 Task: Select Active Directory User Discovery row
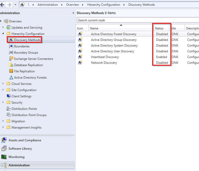[137, 51]
